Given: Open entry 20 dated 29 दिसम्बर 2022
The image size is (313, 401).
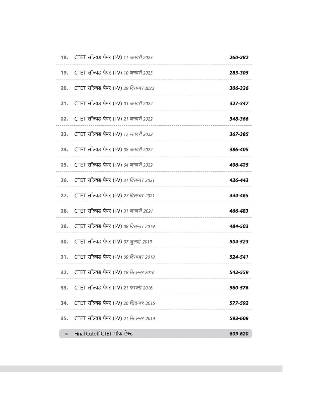Looking at the screenshot, I should pos(154,88).
